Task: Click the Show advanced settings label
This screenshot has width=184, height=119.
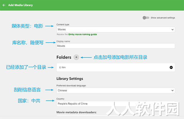Action: [x=163, y=18]
